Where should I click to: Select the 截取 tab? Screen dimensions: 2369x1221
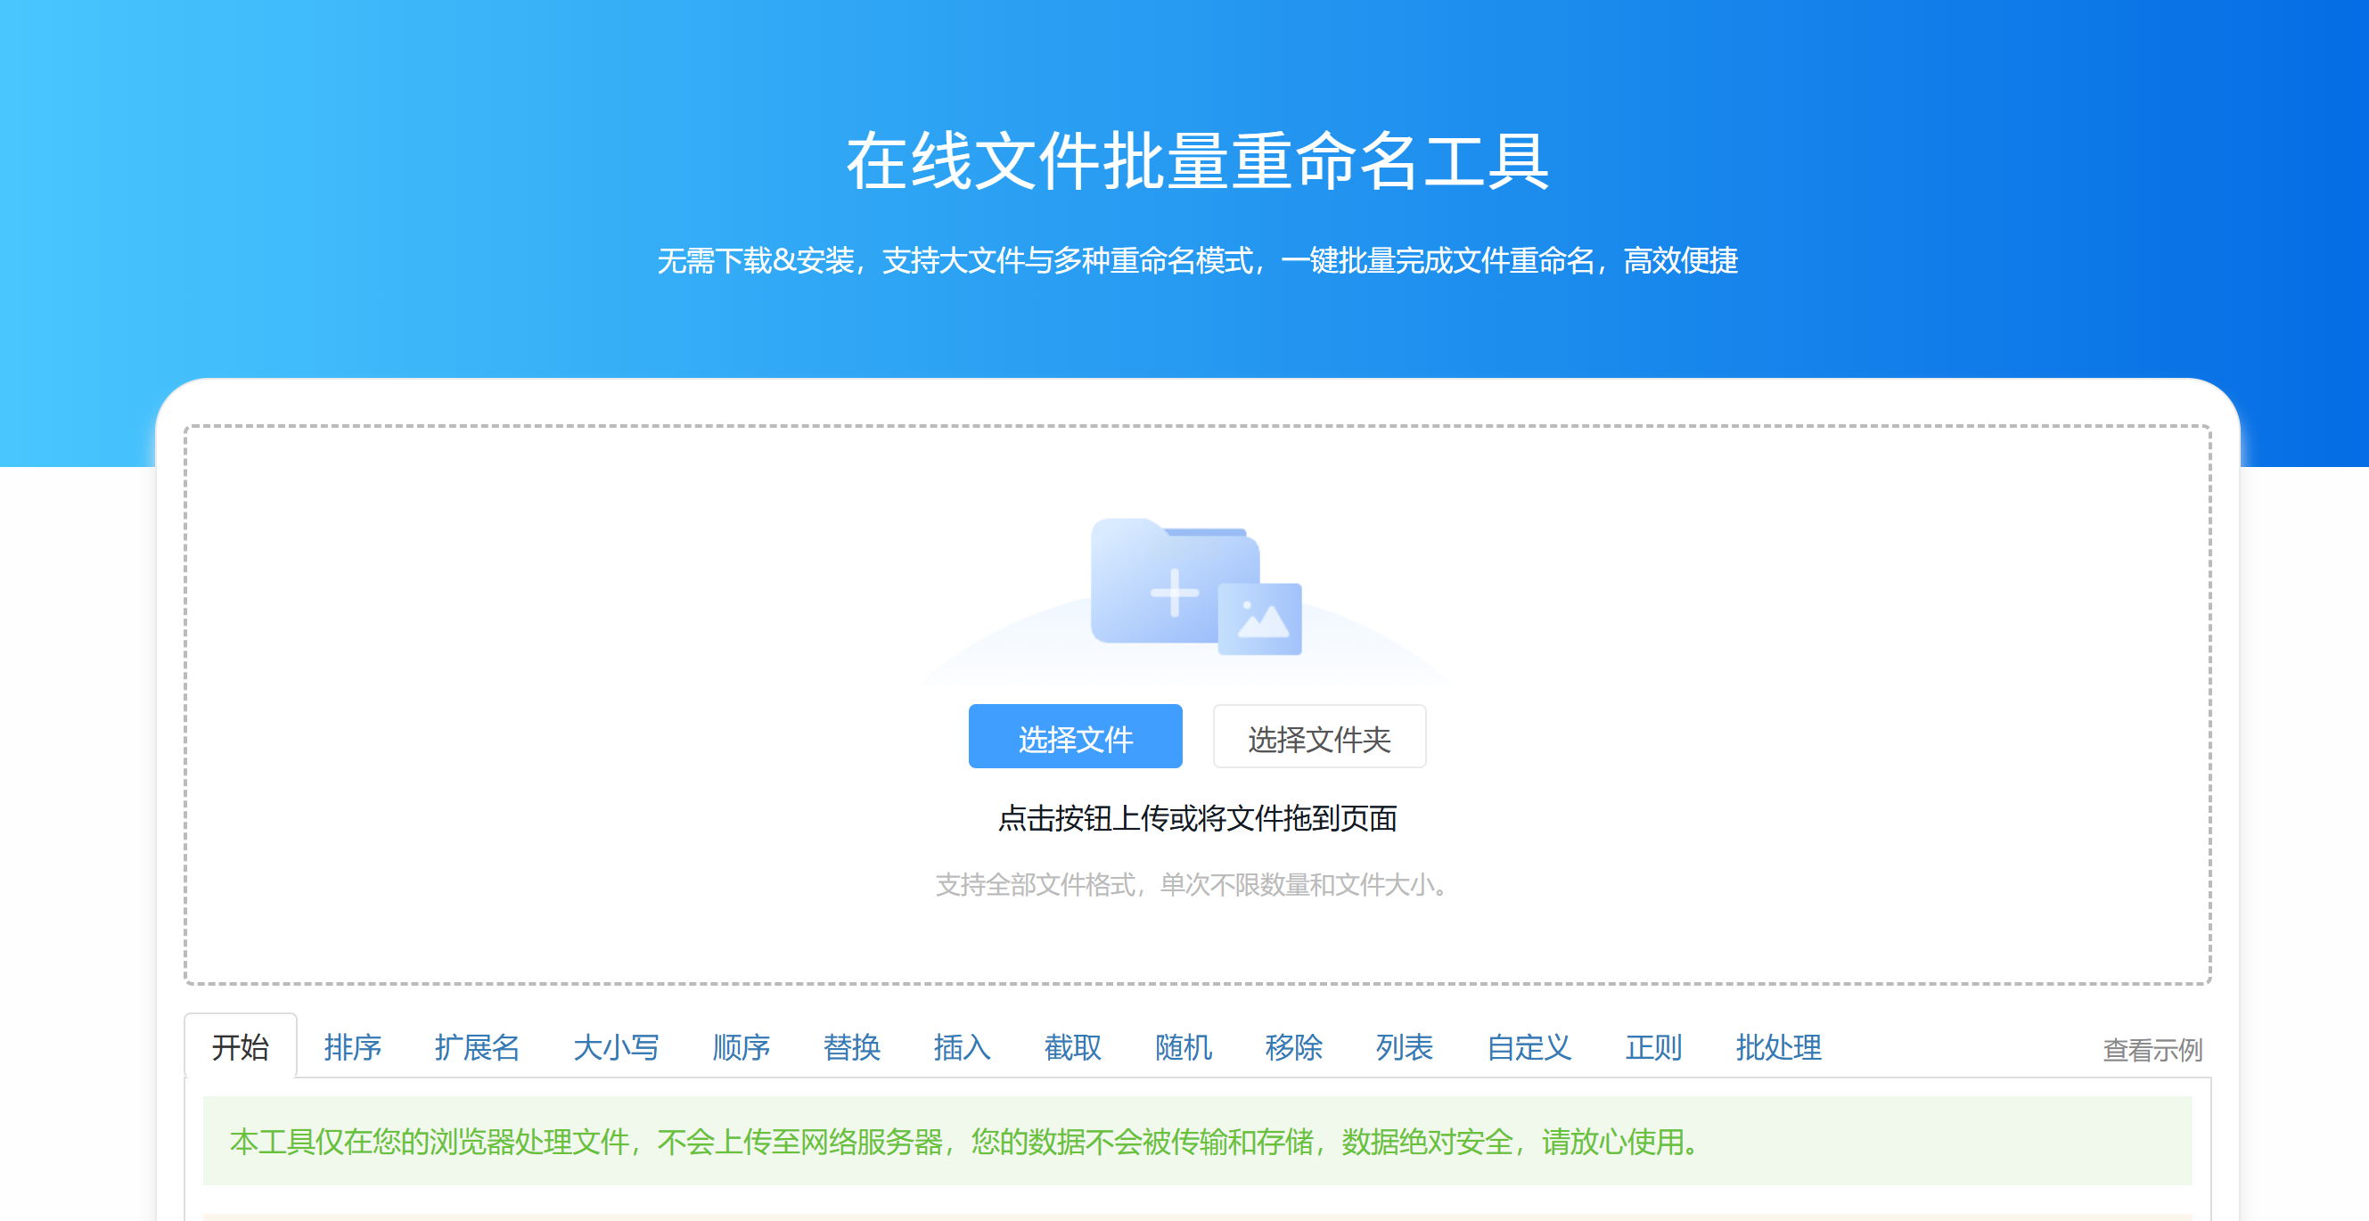click(1072, 1046)
